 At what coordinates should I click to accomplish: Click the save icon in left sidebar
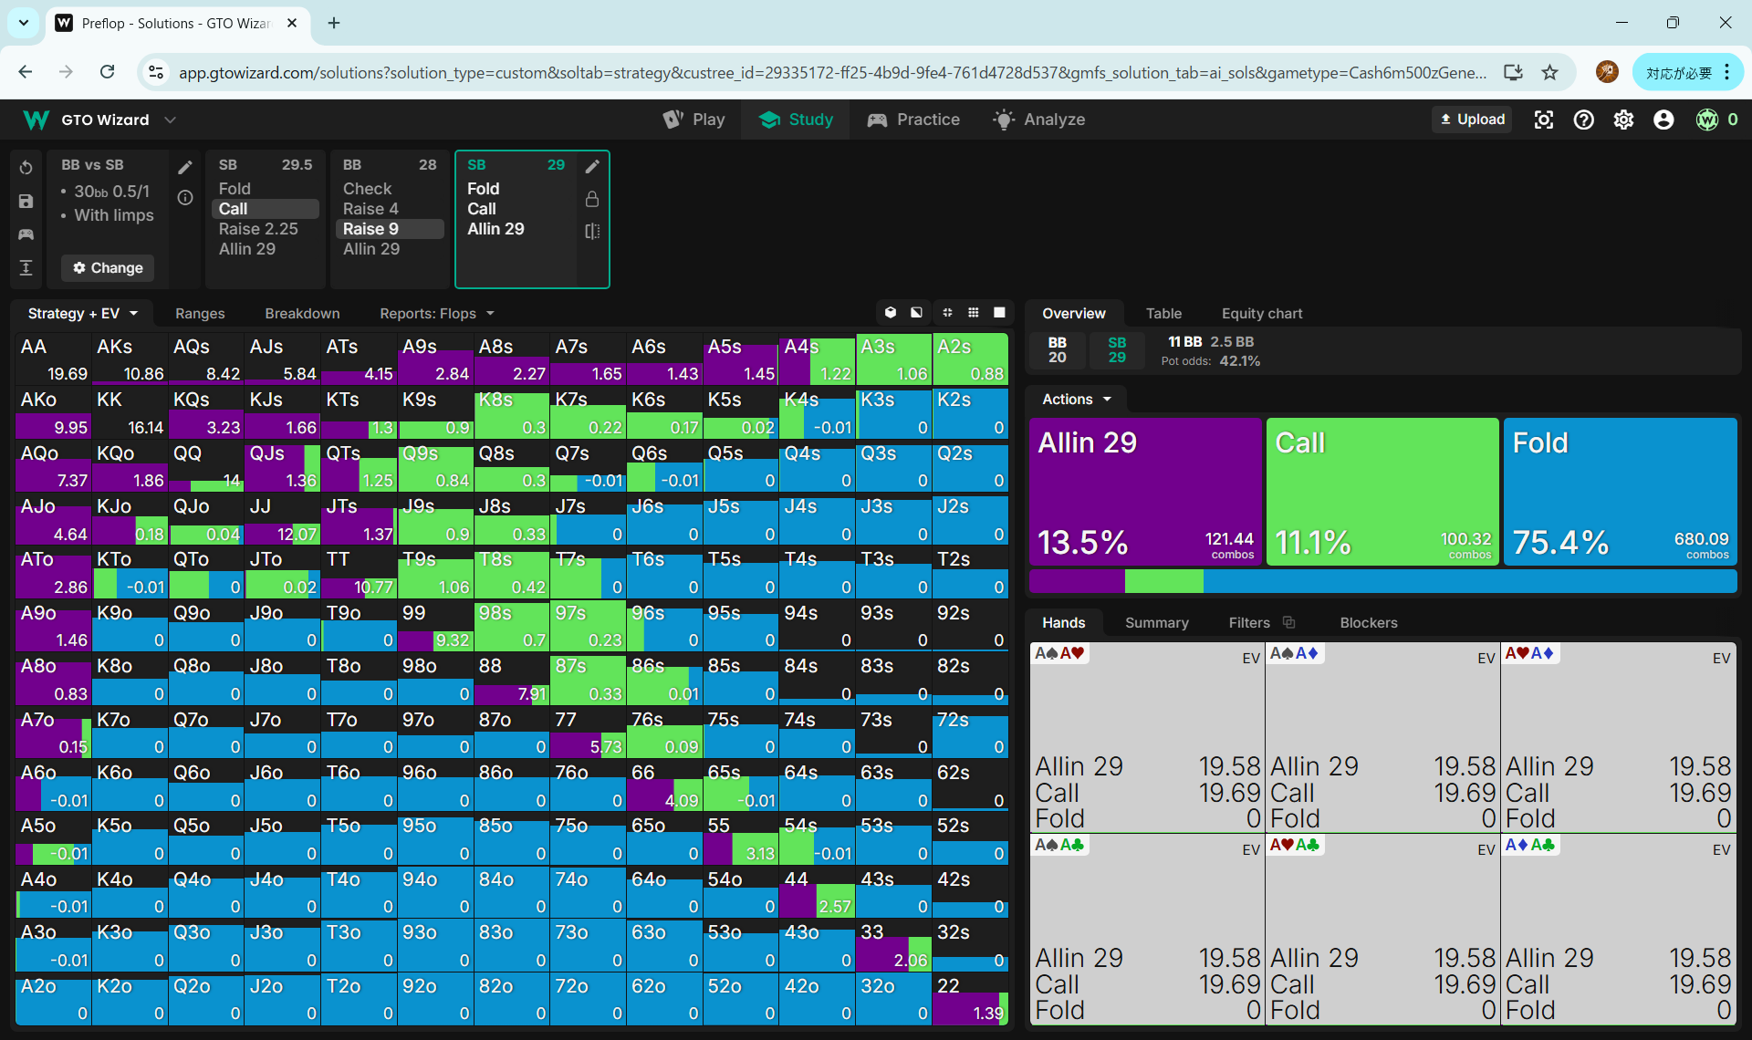coord(26,202)
